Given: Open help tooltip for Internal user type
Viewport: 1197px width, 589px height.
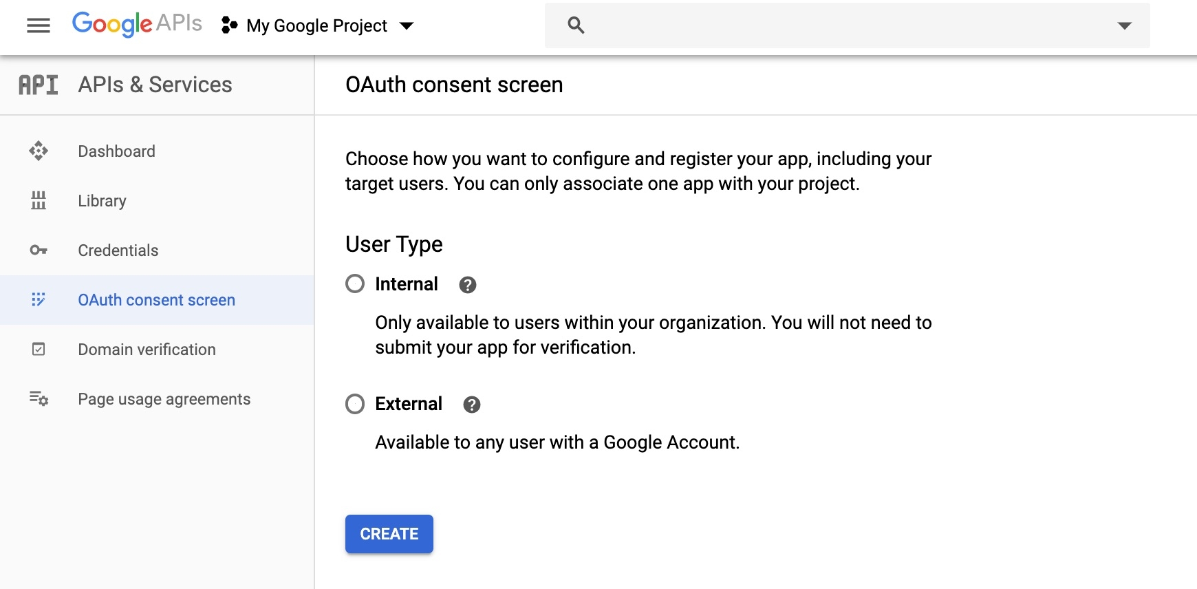Looking at the screenshot, I should pyautogui.click(x=468, y=285).
